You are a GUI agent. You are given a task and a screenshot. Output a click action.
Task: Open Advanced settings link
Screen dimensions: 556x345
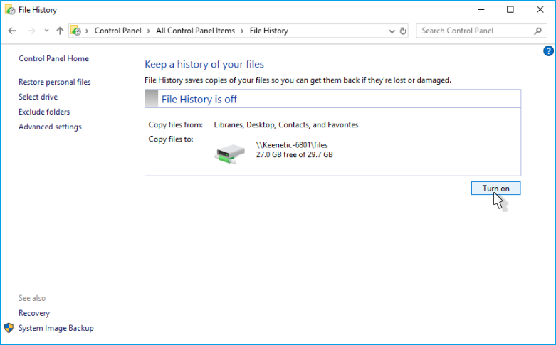[50, 127]
